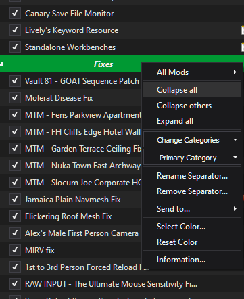The image size is (244, 299).
Task: Collapse the Fixes separator triangle
Action: [1, 64]
